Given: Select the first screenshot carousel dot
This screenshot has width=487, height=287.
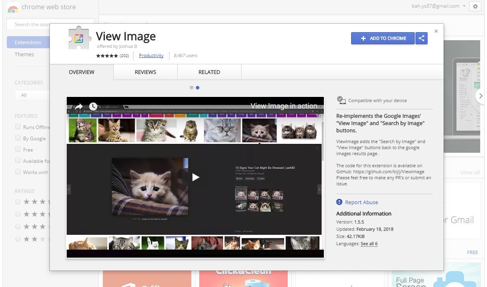Looking at the screenshot, I should tap(192, 88).
